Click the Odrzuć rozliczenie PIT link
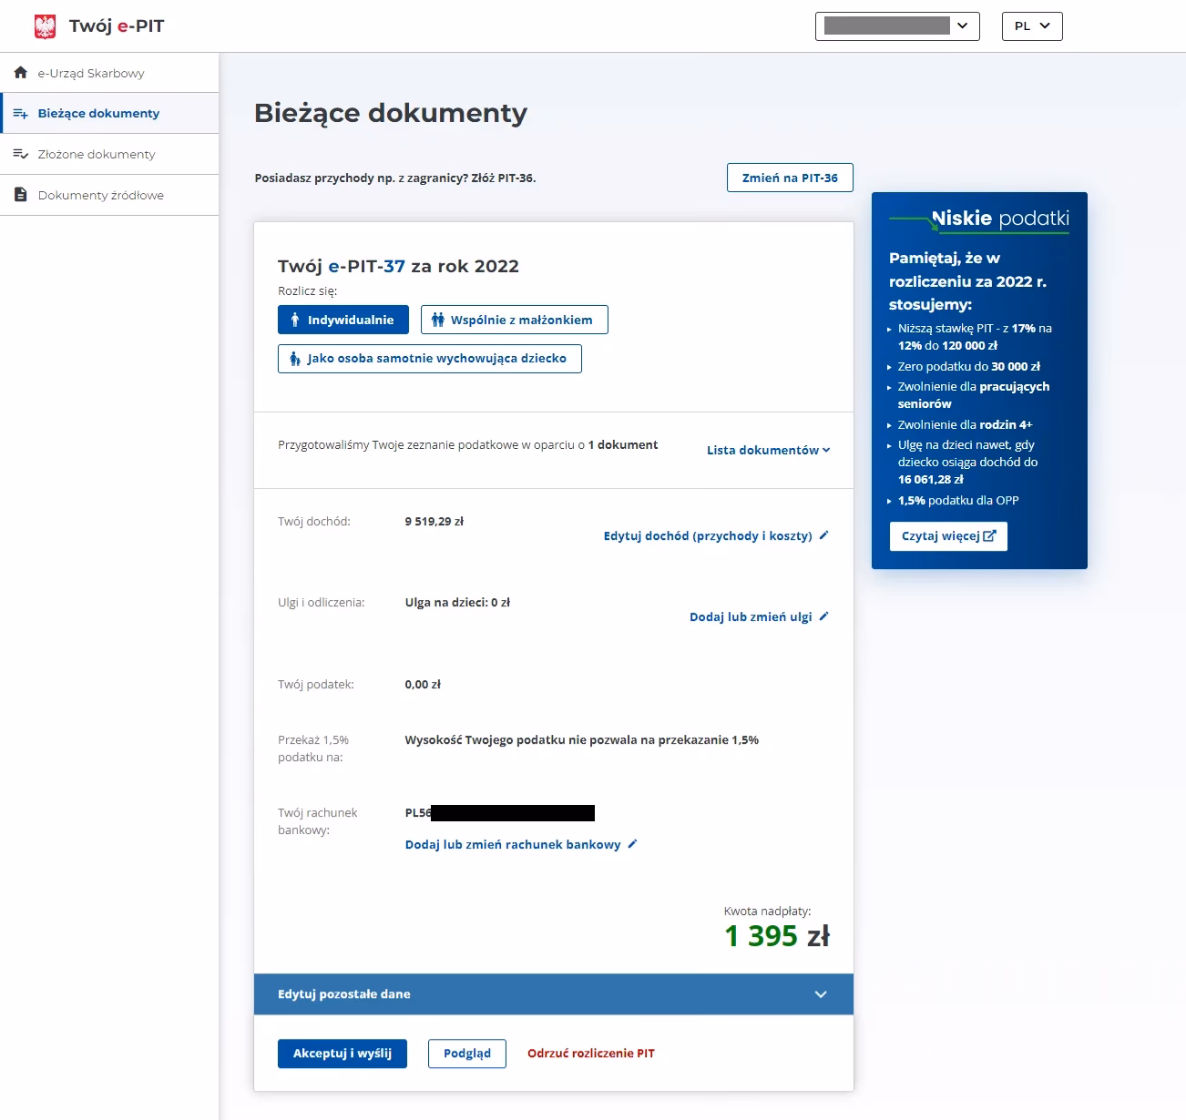1186x1120 pixels. pos(590,1053)
